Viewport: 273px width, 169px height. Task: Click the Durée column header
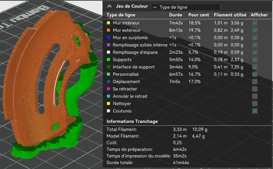point(175,15)
